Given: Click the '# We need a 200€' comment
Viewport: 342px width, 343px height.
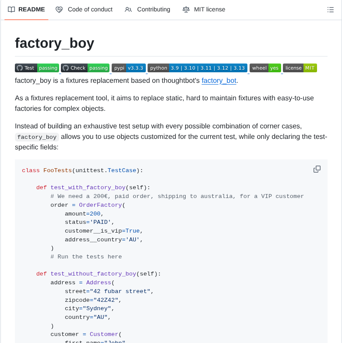Looking at the screenshot, I should tap(177, 196).
